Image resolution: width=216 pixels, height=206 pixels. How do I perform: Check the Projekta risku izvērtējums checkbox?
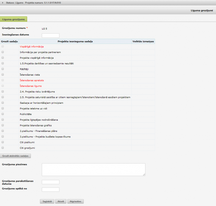coord(3,92)
